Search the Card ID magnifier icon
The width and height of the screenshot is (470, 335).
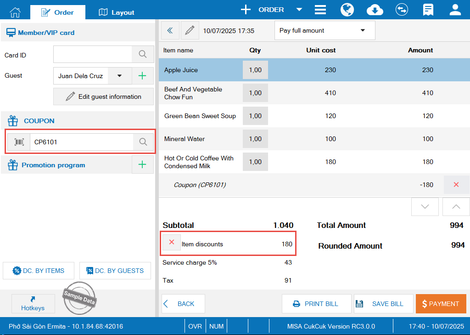point(143,55)
